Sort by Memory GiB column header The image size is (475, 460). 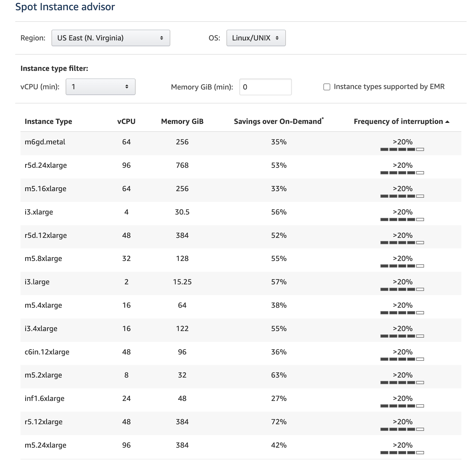pos(182,122)
